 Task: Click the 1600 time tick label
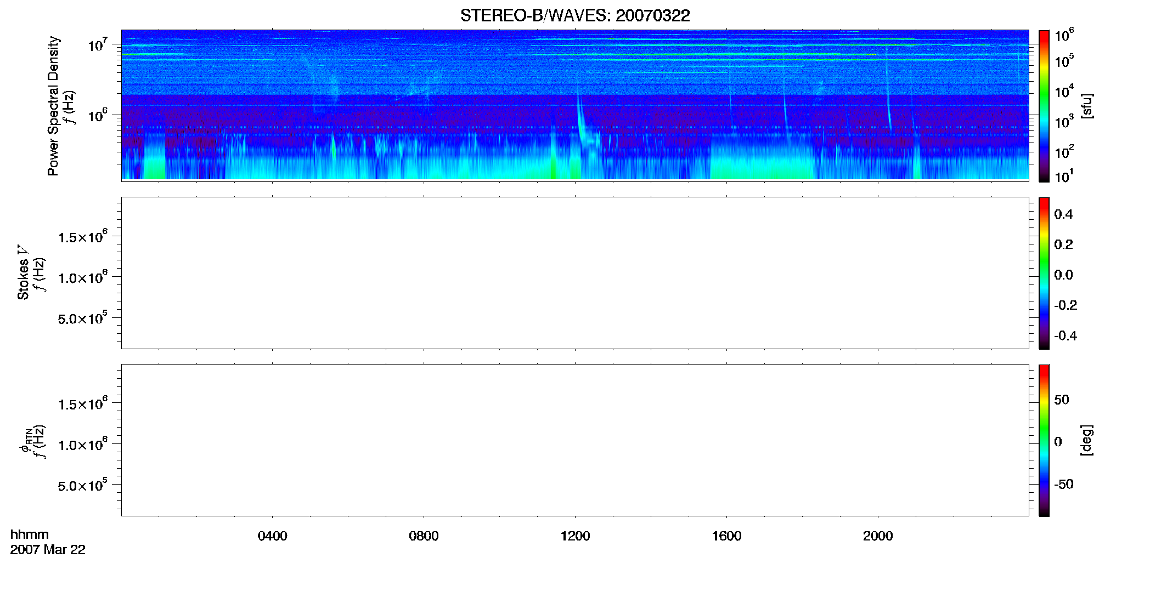[726, 536]
